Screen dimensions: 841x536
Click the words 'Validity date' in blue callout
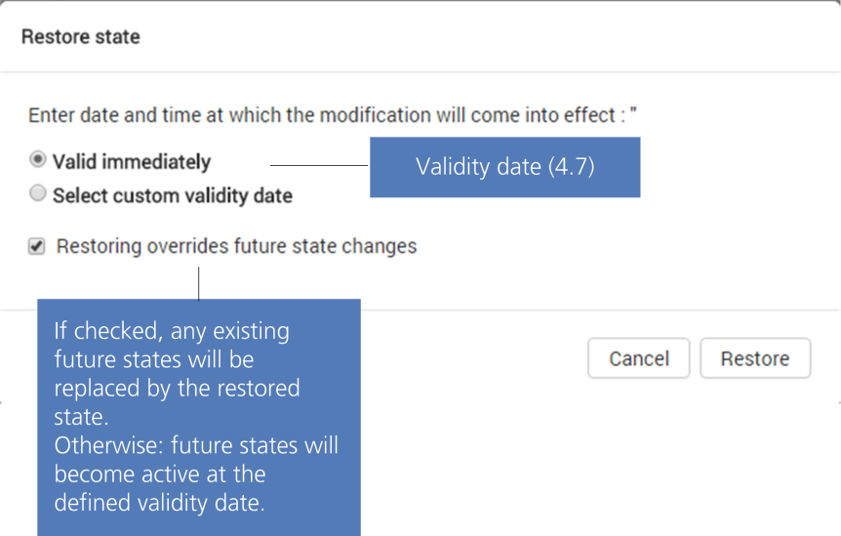[x=479, y=167]
